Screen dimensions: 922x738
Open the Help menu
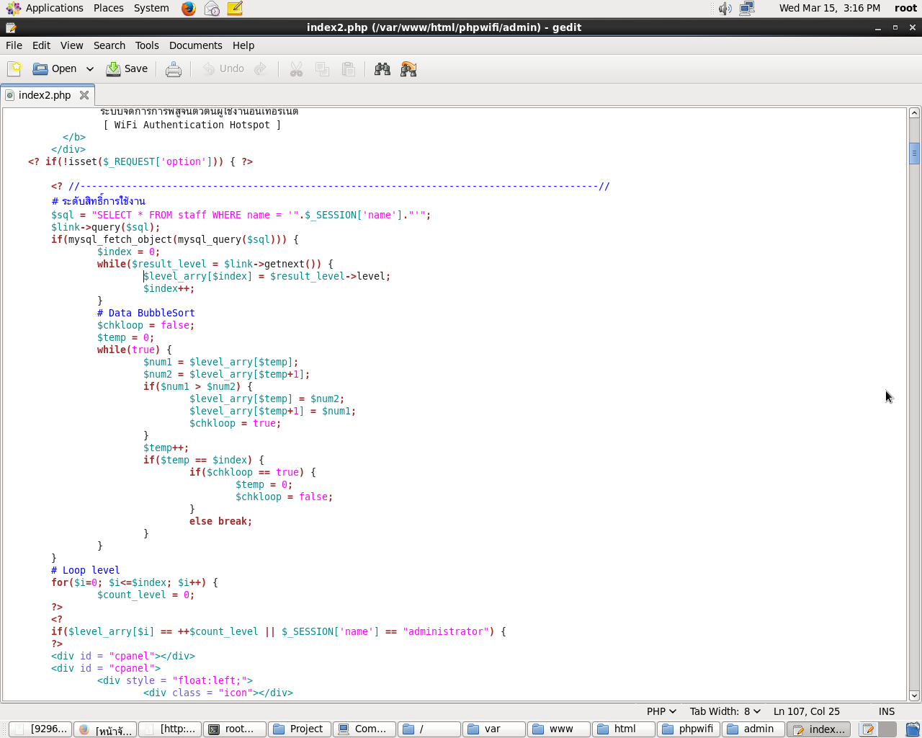243,45
